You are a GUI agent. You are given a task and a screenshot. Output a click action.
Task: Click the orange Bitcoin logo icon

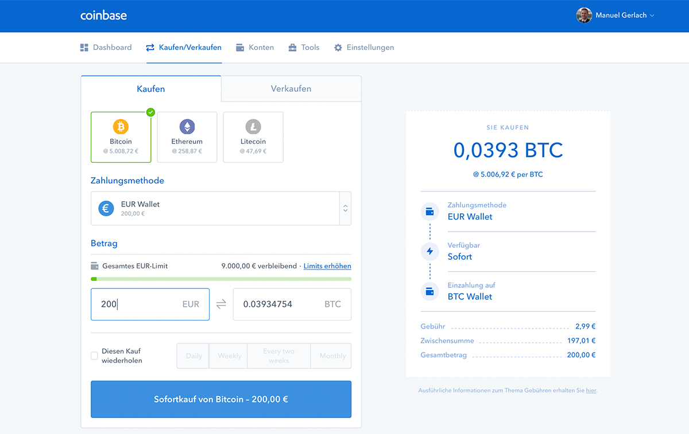coord(121,126)
